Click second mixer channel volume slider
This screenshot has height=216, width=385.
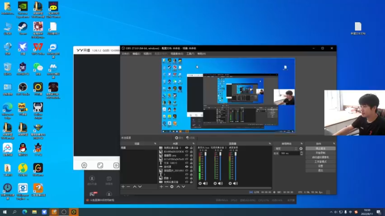click(220, 166)
